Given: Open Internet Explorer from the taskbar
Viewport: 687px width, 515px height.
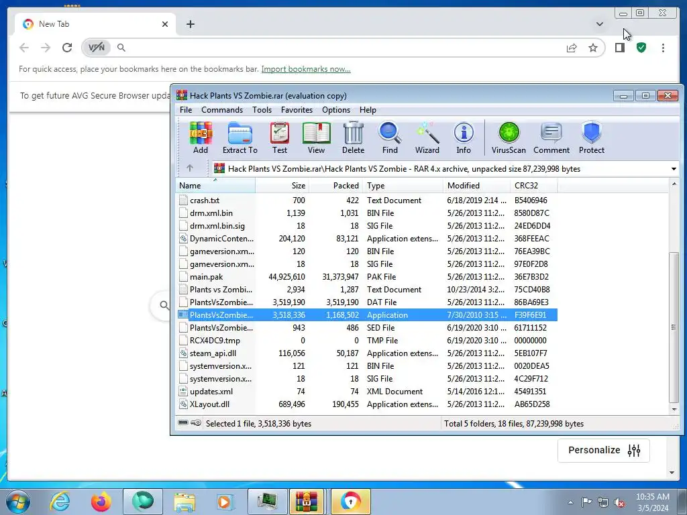Looking at the screenshot, I should point(60,502).
